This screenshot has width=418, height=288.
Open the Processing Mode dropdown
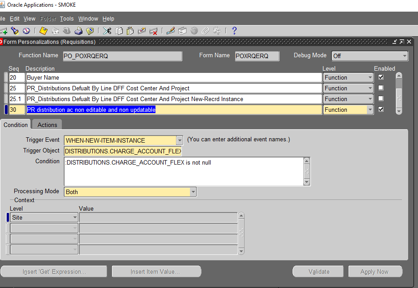[193, 191]
